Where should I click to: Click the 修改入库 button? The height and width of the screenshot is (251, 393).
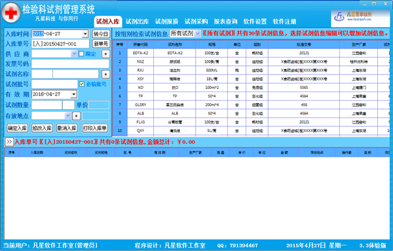tap(42, 128)
